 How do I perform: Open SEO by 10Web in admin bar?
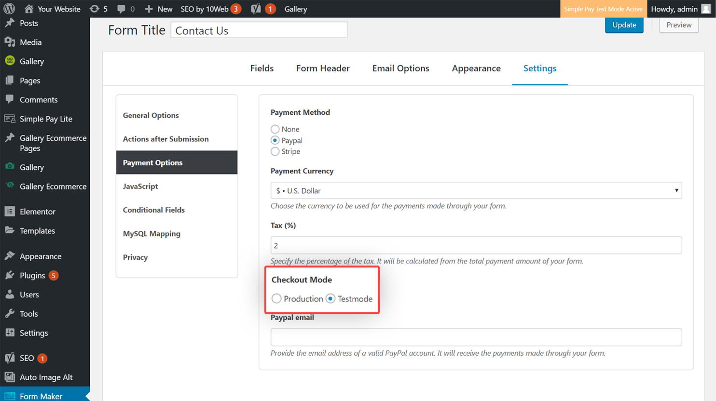pyautogui.click(x=210, y=9)
